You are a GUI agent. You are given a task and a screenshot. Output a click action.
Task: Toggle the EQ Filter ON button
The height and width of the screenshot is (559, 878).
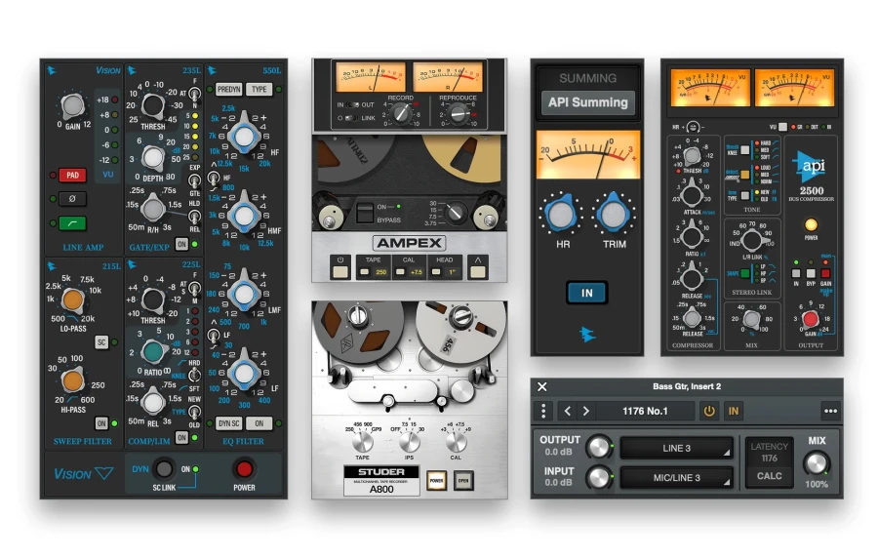(x=259, y=423)
